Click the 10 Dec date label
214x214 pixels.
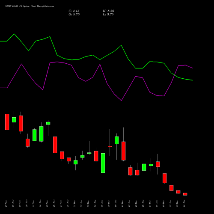pos(116,204)
